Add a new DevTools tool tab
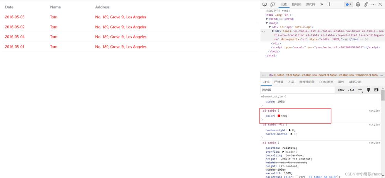The height and width of the screenshot is (178, 385). (x=330, y=4)
